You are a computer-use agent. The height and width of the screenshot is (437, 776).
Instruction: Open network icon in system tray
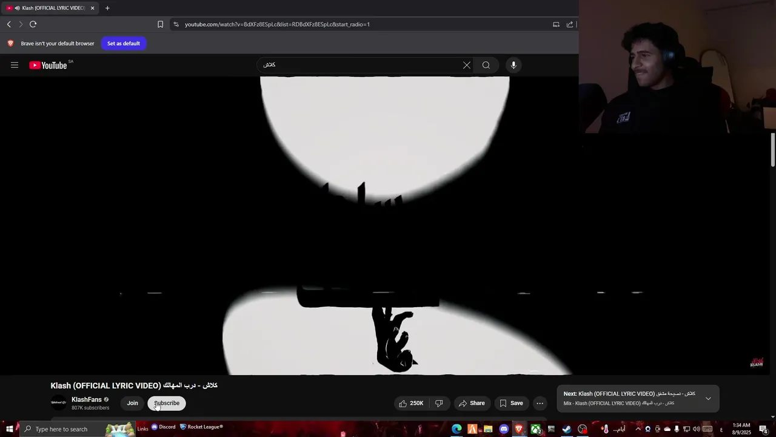tap(687, 429)
